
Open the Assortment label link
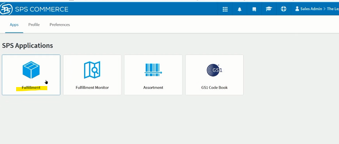tap(153, 88)
